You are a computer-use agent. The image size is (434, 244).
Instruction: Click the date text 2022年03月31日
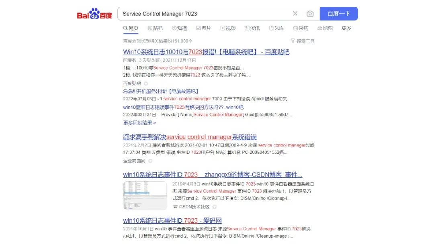(139, 114)
